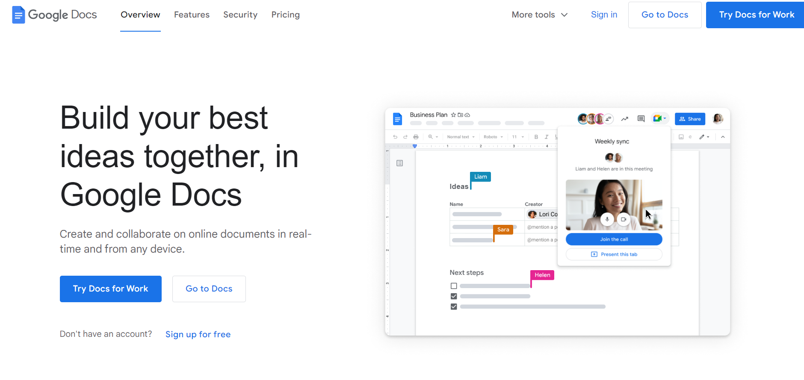This screenshot has height=380, width=804.
Task: Click Go to Docs in the top navigation
Action: pyautogui.click(x=665, y=15)
